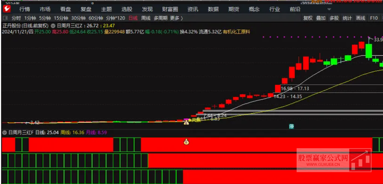
Task: Open the 数据 menu
Action: (213, 10)
